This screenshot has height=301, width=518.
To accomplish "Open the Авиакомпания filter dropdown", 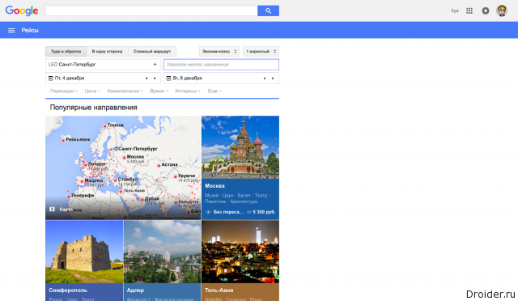I will pos(125,91).
